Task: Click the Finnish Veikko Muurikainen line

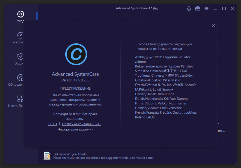Action: [161, 103]
